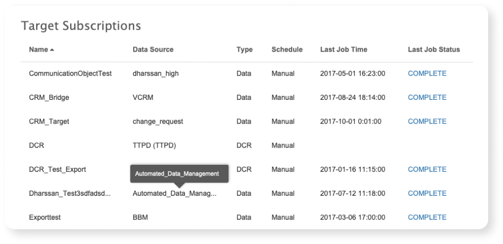Open the CommunicationObjectTest subscription row
503x244 pixels.
[70, 74]
